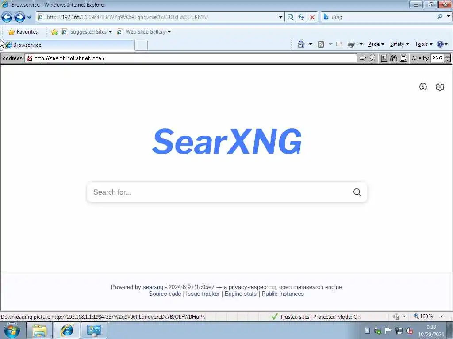Screen dimensions: 453x339
Task: Click the 'Search for...' input box
Action: tap(219, 192)
